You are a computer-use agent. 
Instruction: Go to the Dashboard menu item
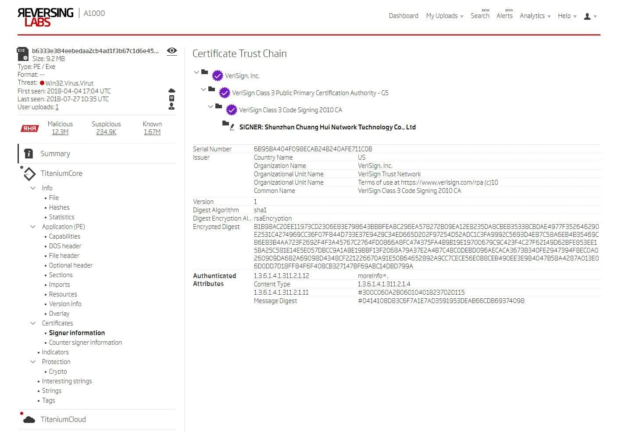[403, 16]
